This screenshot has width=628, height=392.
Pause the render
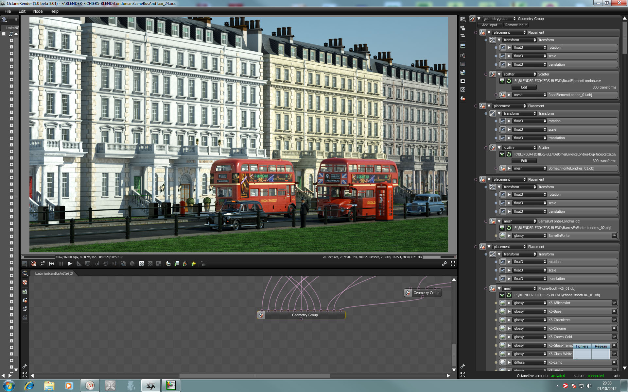(x=61, y=264)
